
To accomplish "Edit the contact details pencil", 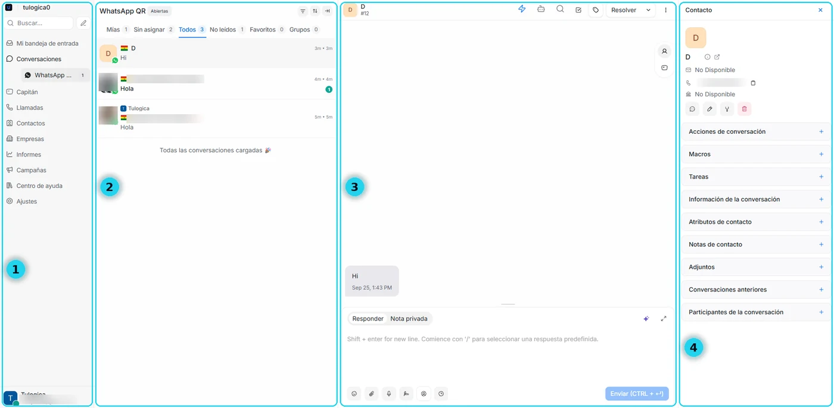I will (x=709, y=109).
